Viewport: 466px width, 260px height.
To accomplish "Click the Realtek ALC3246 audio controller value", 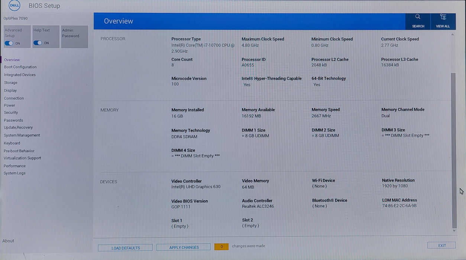I will pyautogui.click(x=258, y=207).
